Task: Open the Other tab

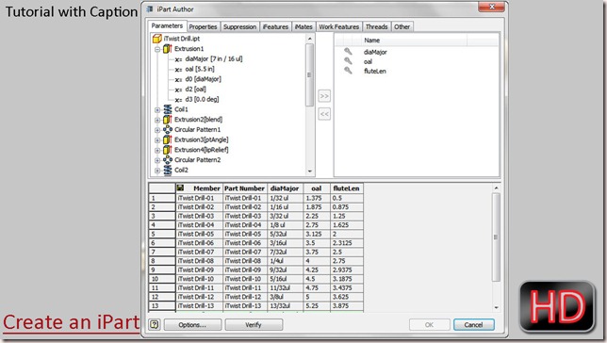Action: (402, 26)
